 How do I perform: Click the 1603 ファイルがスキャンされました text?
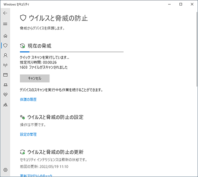coord(44,67)
